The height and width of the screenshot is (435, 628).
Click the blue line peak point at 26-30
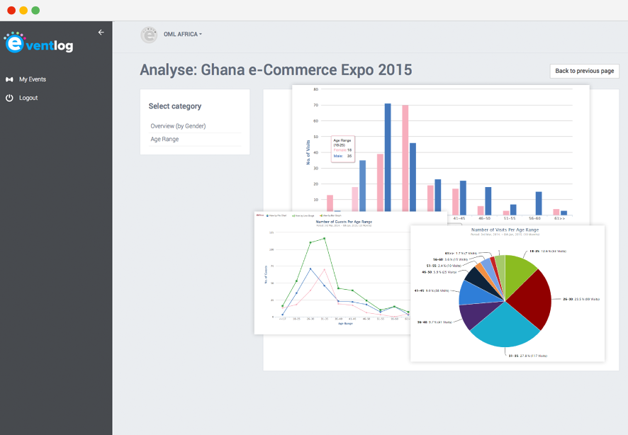(x=310, y=269)
